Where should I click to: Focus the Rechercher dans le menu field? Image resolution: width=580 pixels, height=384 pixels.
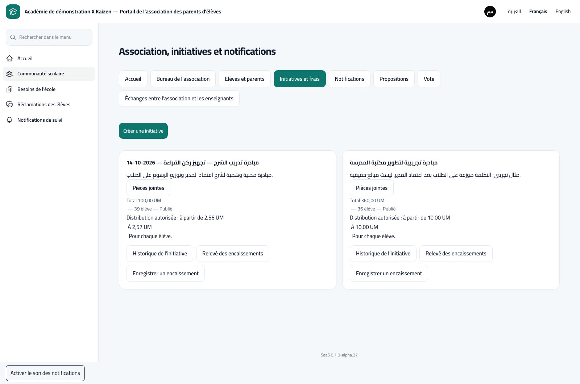(49, 37)
